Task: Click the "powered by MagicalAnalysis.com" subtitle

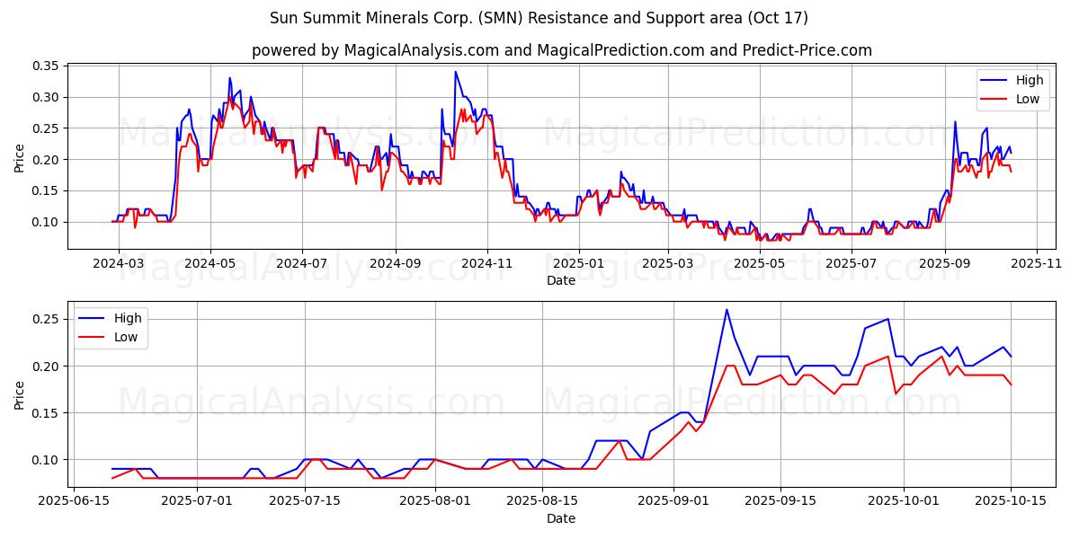Action: (x=561, y=50)
